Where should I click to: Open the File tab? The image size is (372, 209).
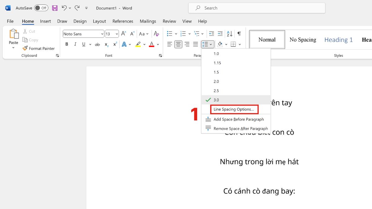pyautogui.click(x=10, y=21)
